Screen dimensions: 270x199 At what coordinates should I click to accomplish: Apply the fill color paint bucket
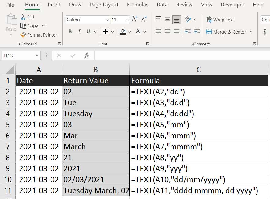(122, 32)
